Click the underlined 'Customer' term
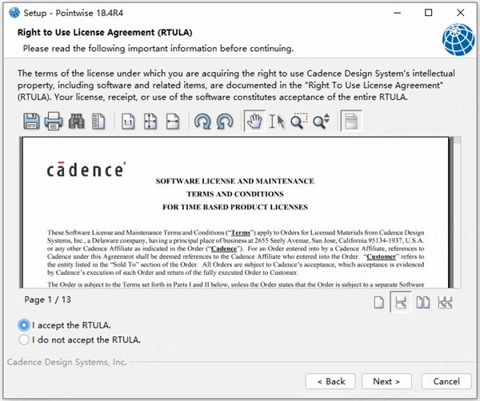 pyautogui.click(x=381, y=256)
